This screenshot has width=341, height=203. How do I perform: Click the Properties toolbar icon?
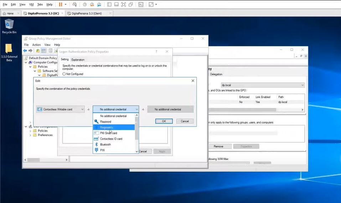51,51
